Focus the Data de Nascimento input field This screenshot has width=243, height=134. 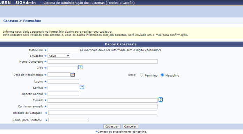tap(59, 74)
